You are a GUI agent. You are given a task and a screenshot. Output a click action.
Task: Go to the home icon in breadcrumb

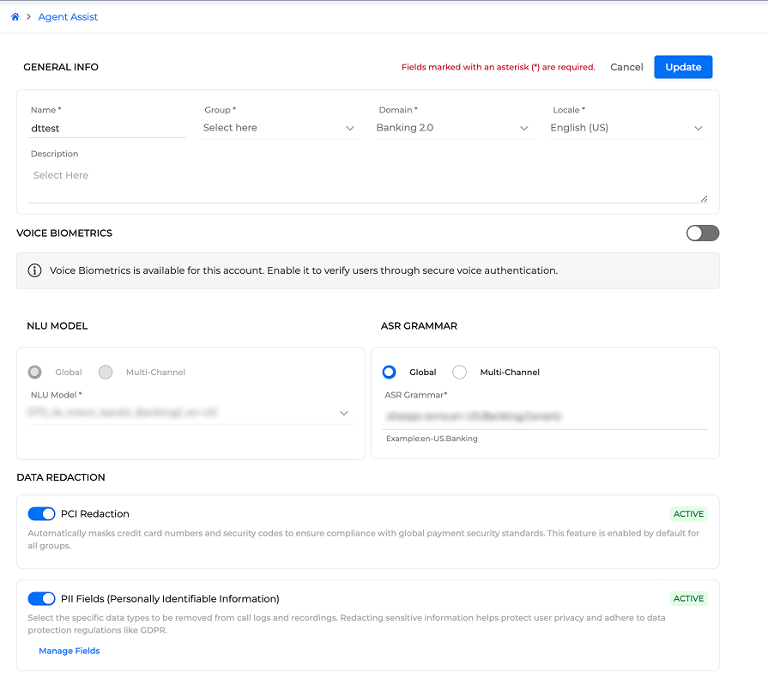point(15,16)
